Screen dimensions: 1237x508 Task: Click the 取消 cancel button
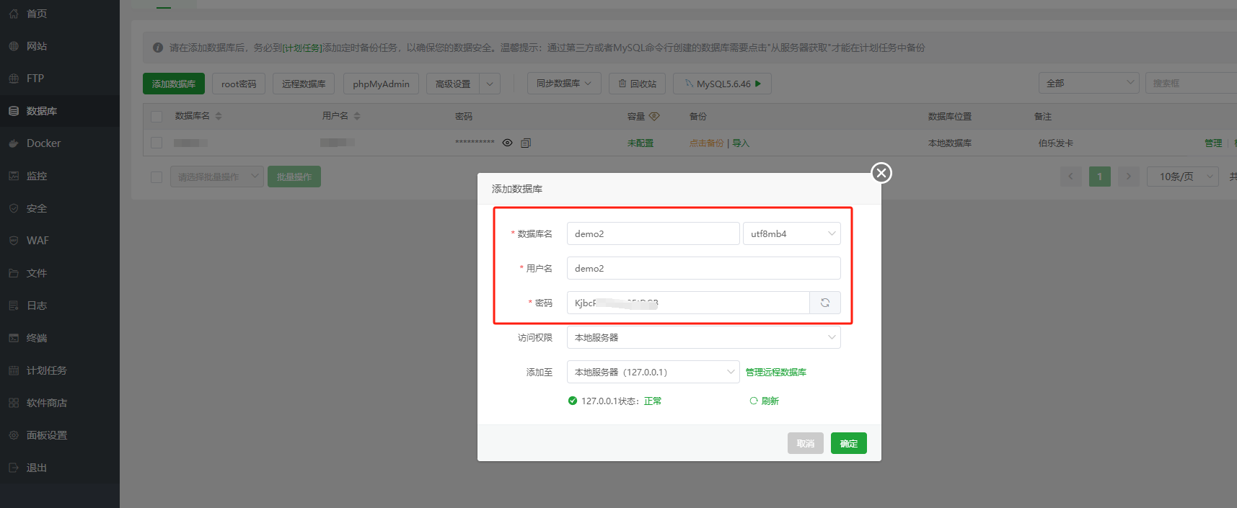click(805, 443)
